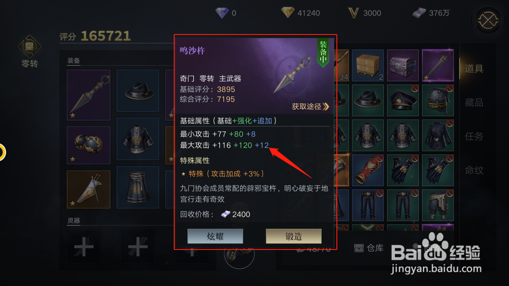
Task: Click the 零转 emblem icon
Action: (x=30, y=47)
